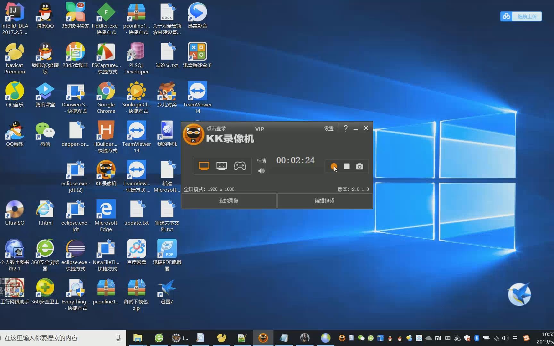The width and height of the screenshot is (554, 346).
Task: Click 版本: 2.8.1.0 version text
Action: (x=353, y=189)
